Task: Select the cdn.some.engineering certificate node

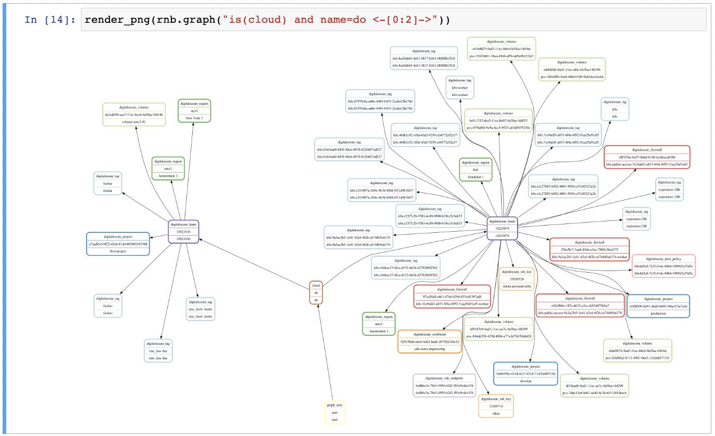Action: 429,342
